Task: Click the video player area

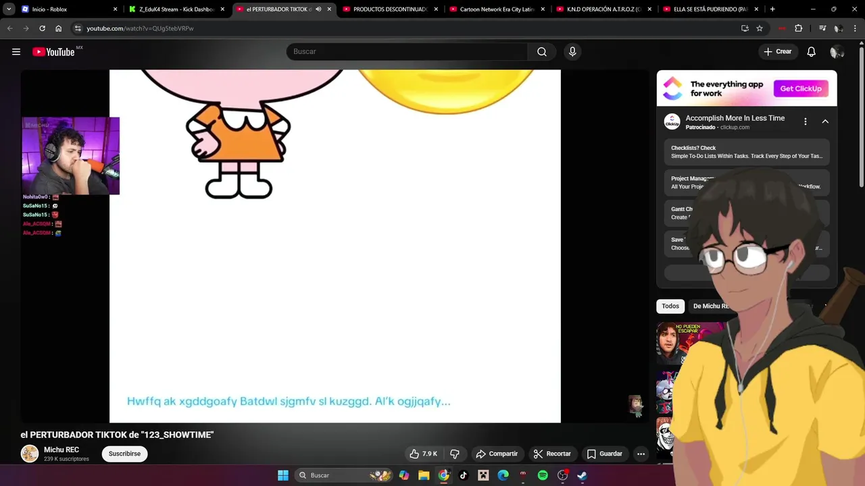Action: click(x=335, y=246)
